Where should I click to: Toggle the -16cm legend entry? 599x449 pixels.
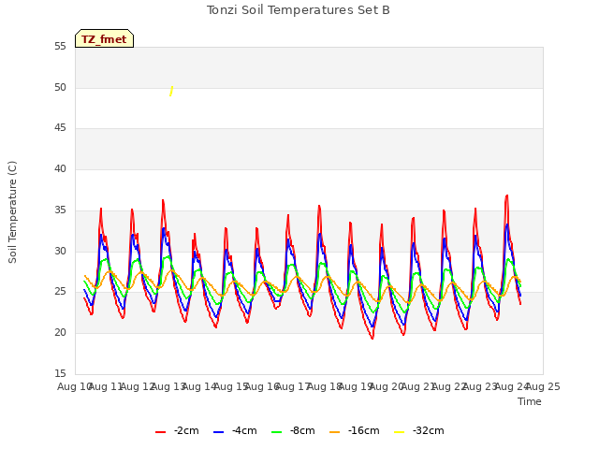[x=355, y=431]
